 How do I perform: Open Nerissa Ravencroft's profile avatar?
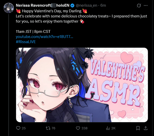(8, 8)
